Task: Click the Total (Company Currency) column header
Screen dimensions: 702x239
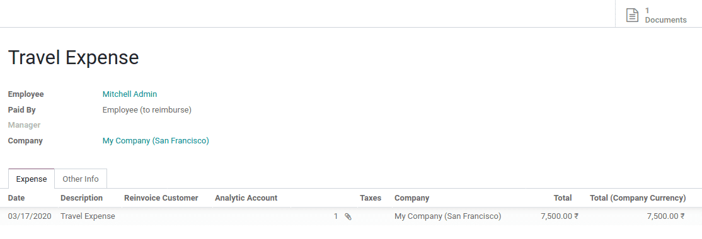Action: (x=638, y=198)
